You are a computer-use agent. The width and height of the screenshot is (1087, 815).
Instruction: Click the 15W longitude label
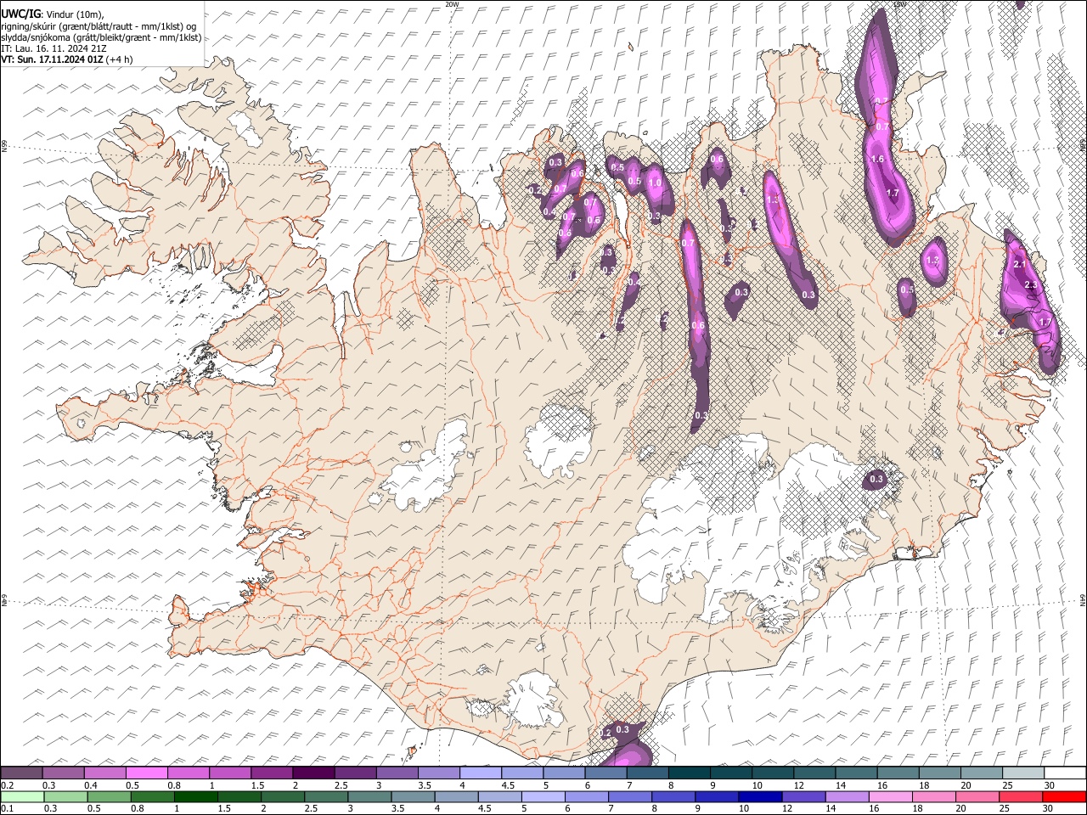899,4
